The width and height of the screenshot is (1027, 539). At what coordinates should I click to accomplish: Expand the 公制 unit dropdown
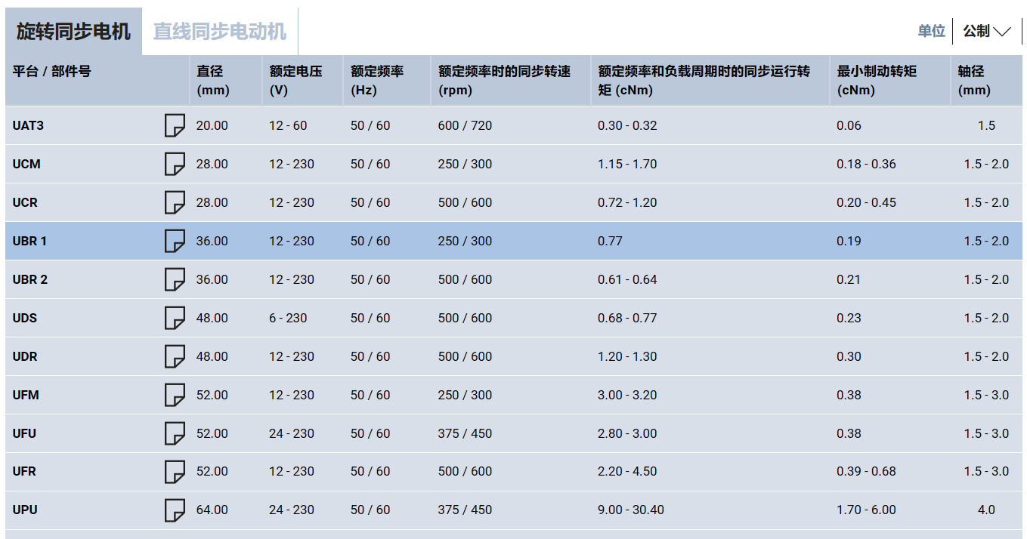tap(987, 31)
